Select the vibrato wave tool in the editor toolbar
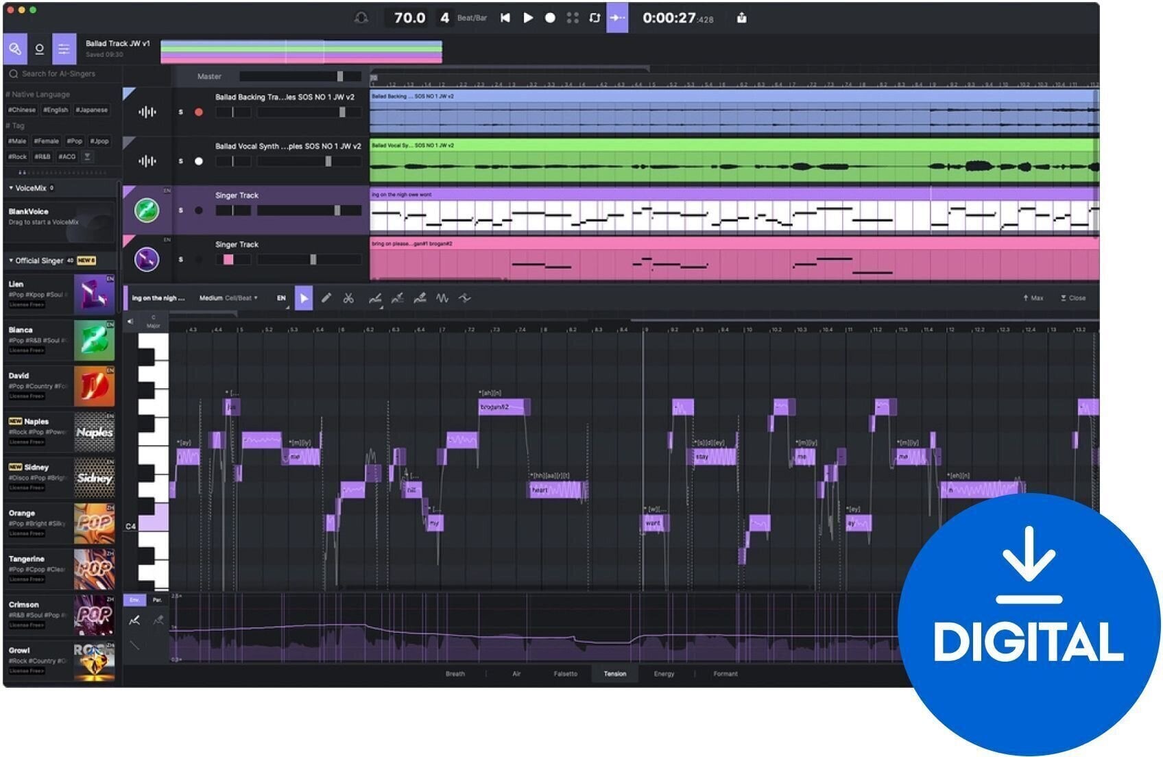The image size is (1163, 757). coord(444,298)
